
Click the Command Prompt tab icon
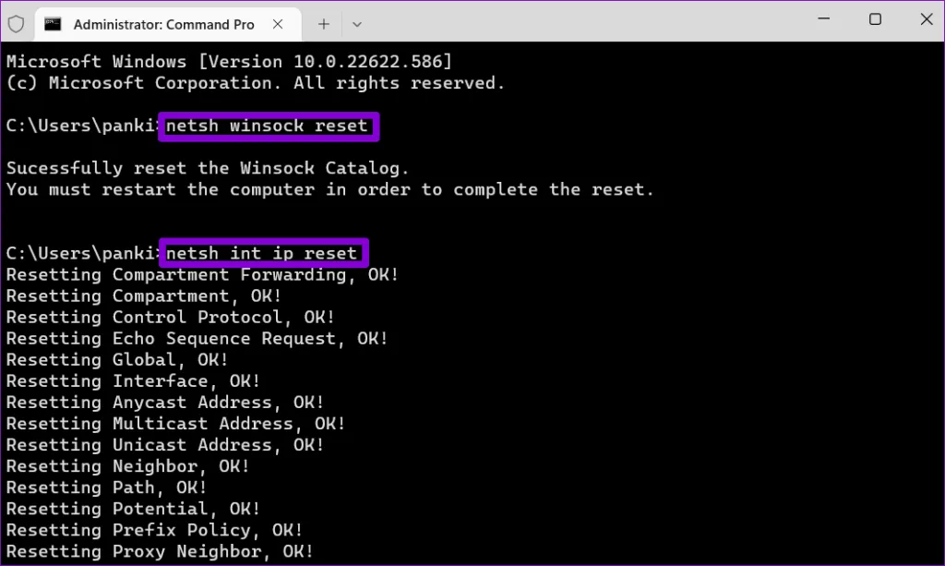point(54,24)
